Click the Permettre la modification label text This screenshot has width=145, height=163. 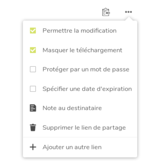79,31
